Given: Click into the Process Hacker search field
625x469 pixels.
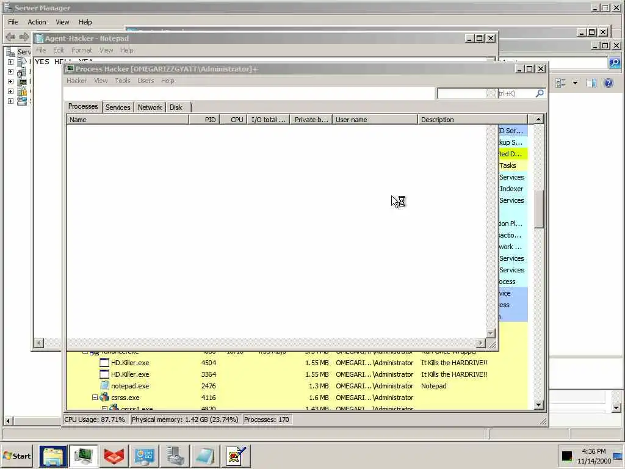Looking at the screenshot, I should point(486,93).
